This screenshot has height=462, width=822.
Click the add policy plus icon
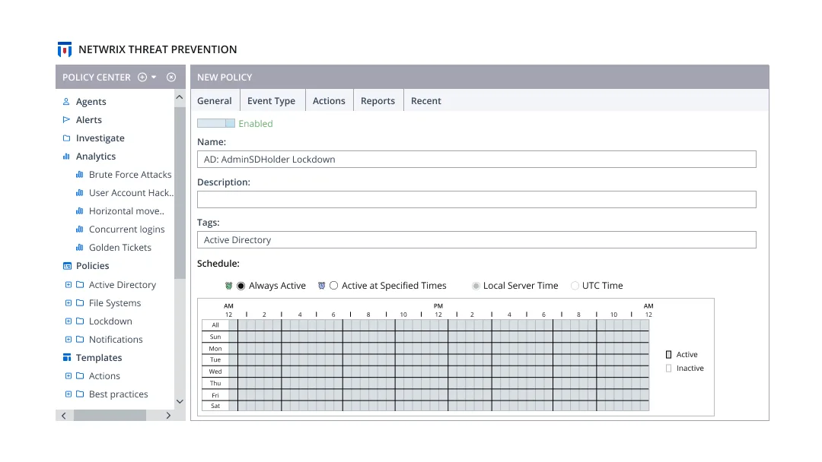click(x=142, y=77)
